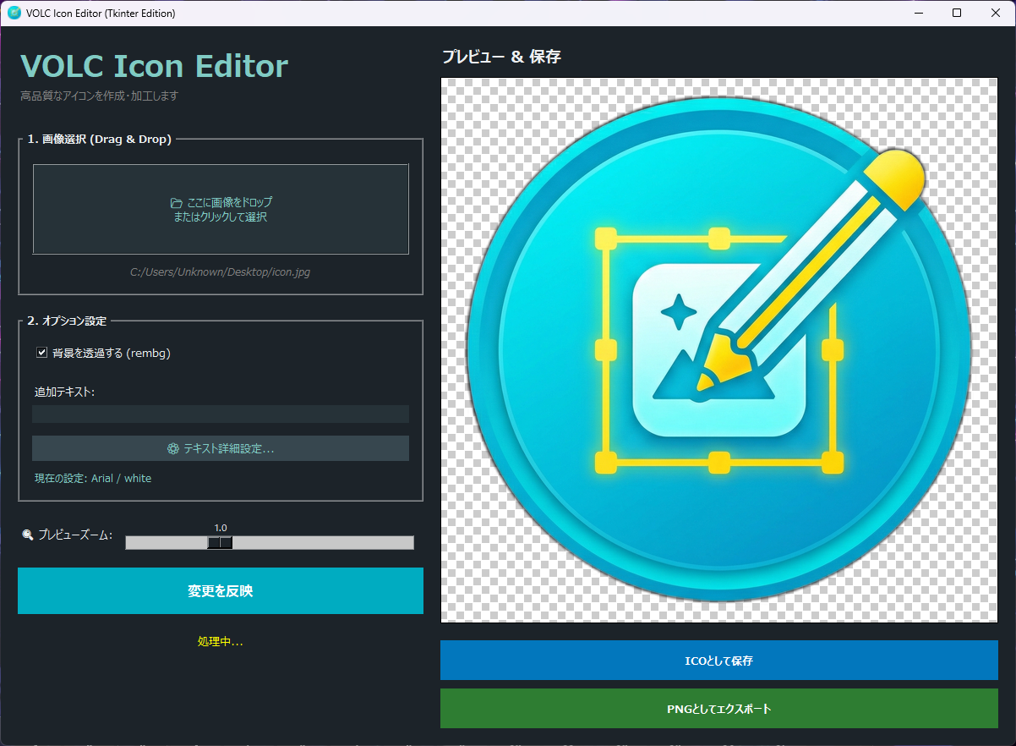Image resolution: width=1016 pixels, height=746 pixels.
Task: Disable the 背景を透過する (rembg) checkbox
Action: tap(40, 353)
